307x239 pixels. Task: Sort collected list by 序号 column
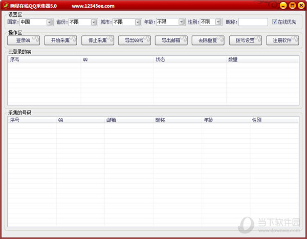tap(32, 120)
